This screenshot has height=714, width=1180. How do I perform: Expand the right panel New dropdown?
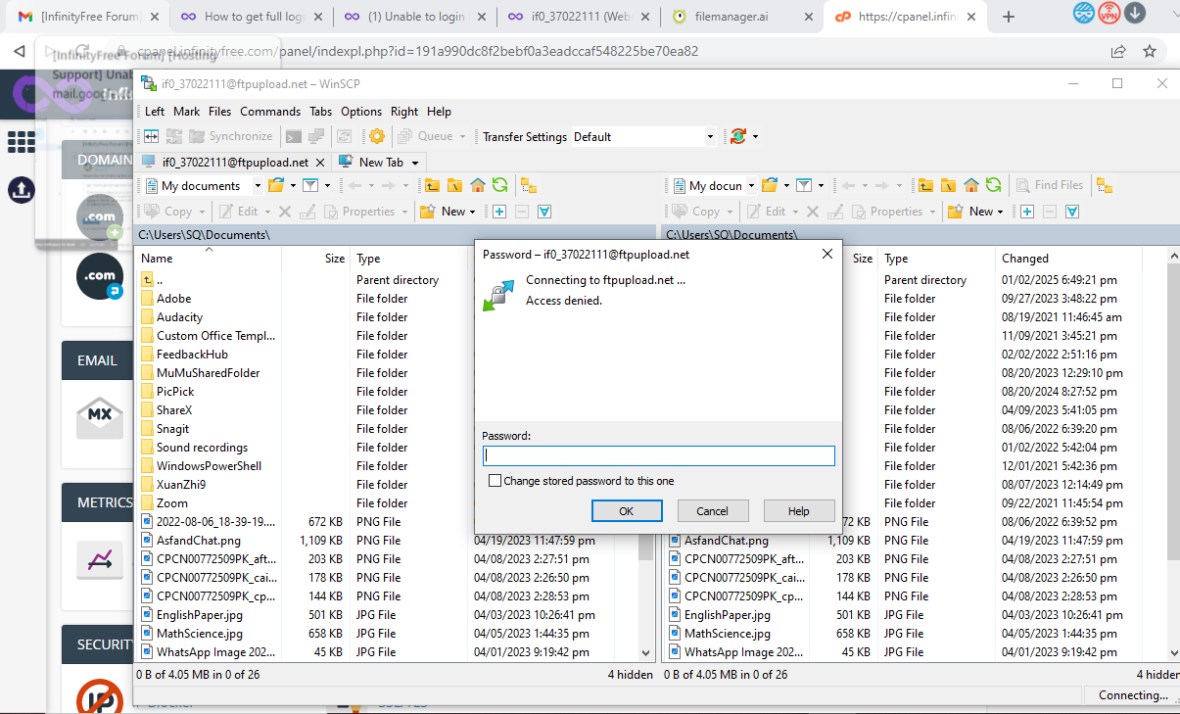[1001, 211]
